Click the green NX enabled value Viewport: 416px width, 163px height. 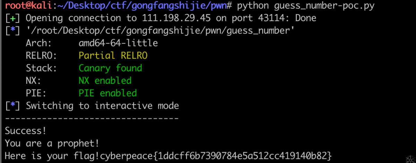105,81
